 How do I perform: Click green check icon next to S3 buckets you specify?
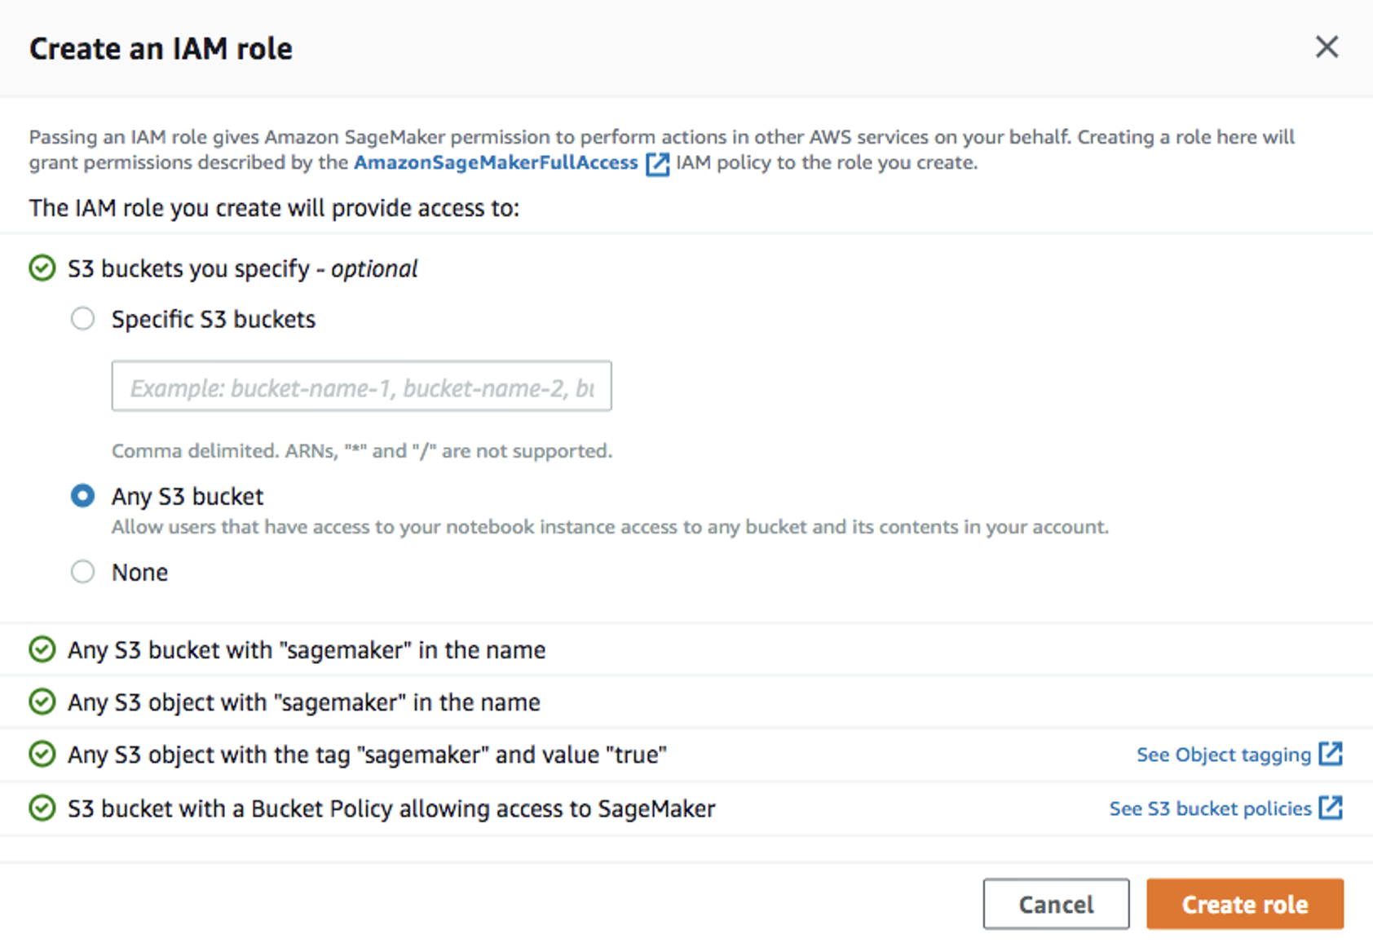42,268
